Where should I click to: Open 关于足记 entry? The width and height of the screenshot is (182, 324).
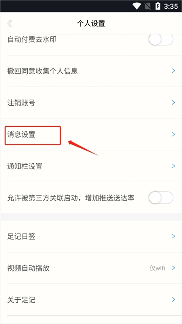click(x=91, y=300)
